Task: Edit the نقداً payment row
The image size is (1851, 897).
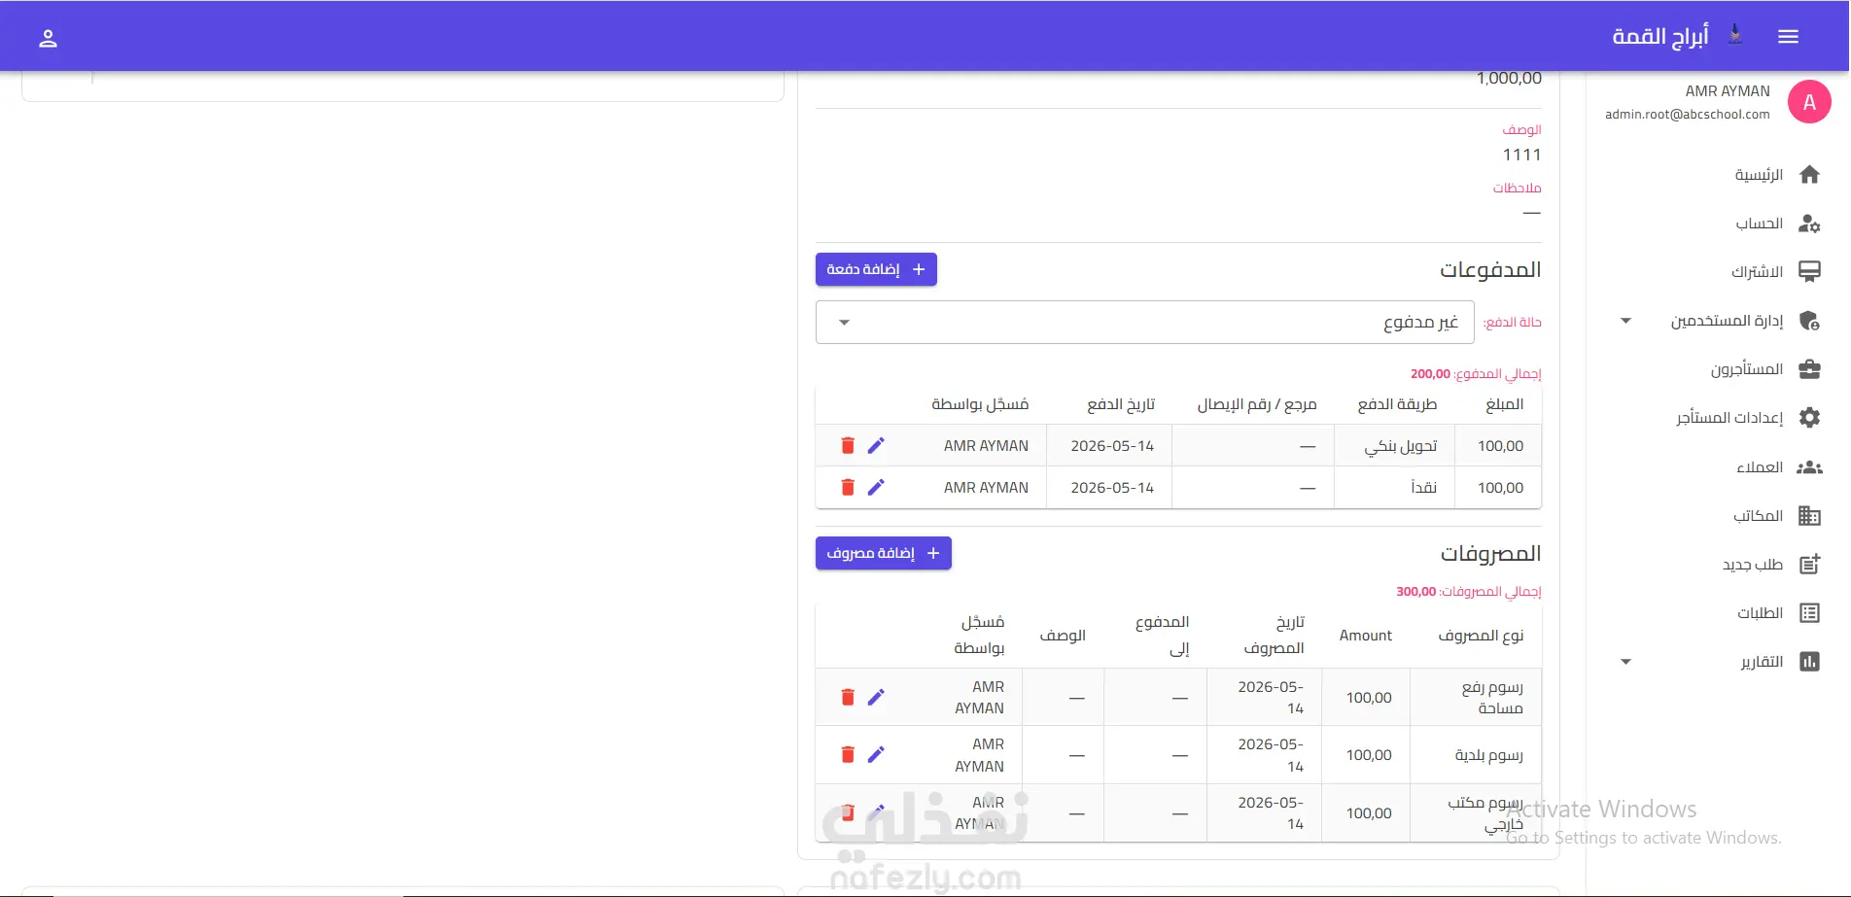Action: 876,487
